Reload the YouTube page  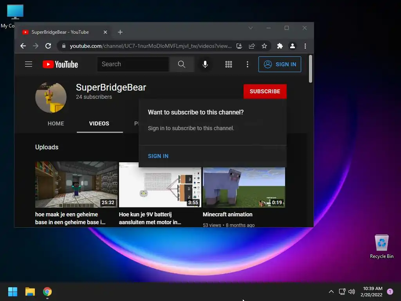click(48, 46)
